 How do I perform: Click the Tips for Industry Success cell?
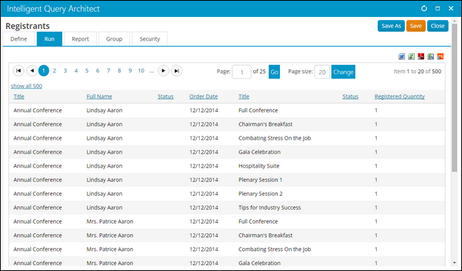point(269,207)
